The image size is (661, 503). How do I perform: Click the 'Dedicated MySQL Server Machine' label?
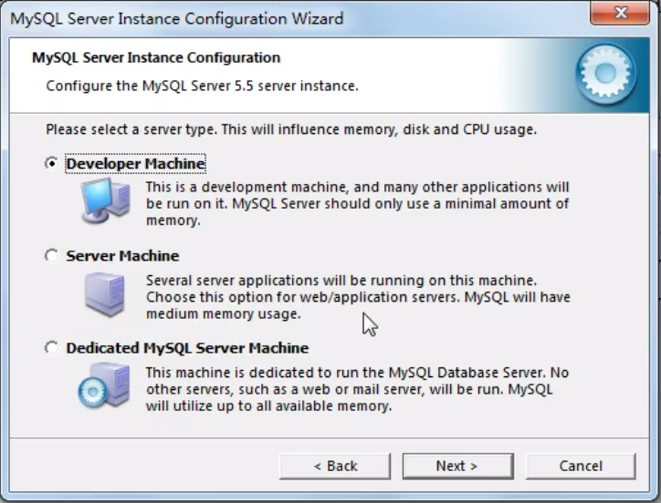click(187, 348)
